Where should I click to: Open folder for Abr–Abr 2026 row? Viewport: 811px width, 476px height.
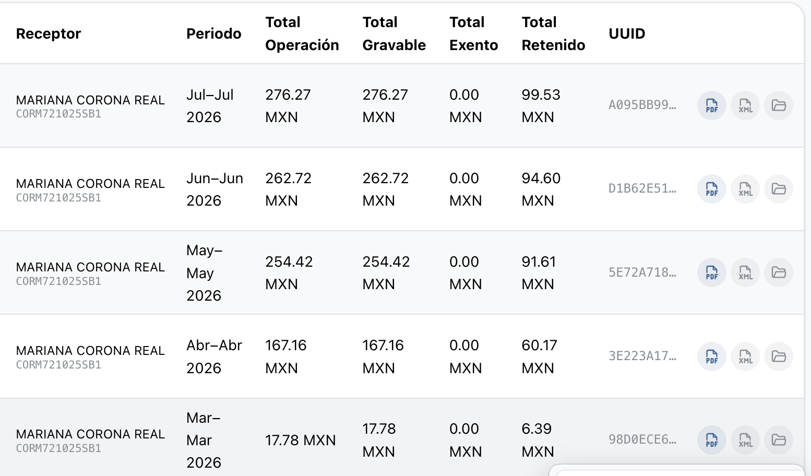tap(779, 356)
